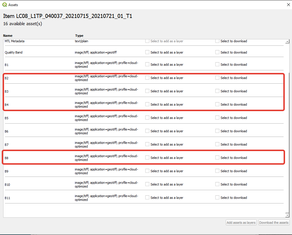Image resolution: width=292 pixels, height=235 pixels.
Task: Select B4 to download
Action: coord(217,104)
